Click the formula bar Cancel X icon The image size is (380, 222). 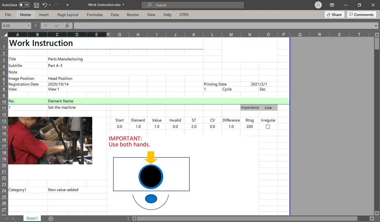tap(46, 26)
